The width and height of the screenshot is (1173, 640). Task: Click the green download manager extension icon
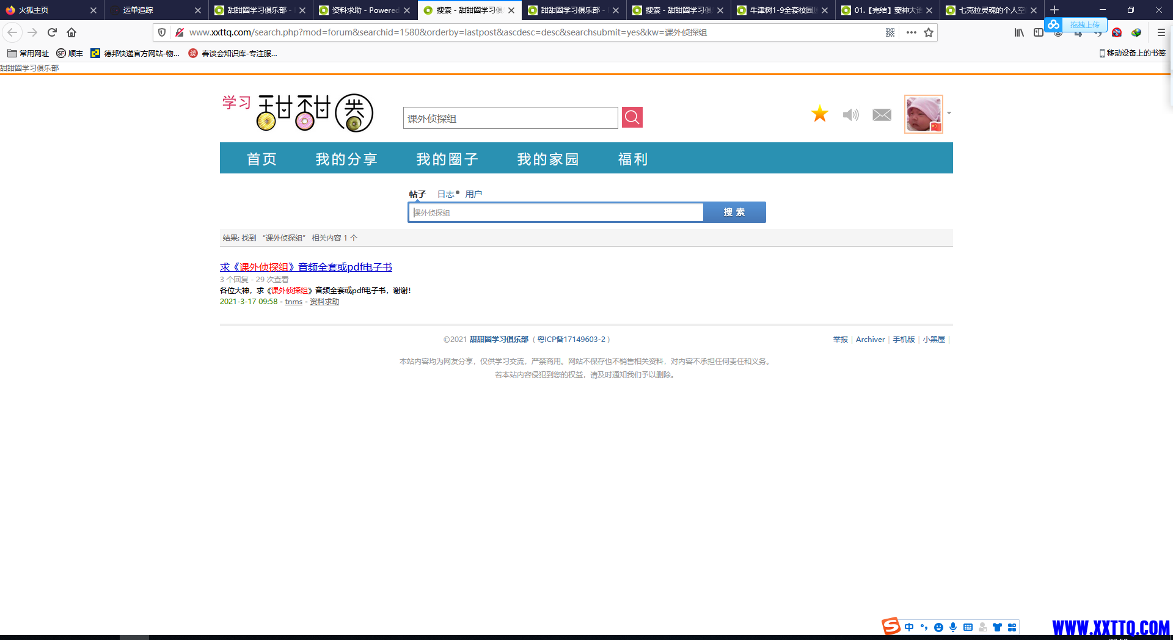click(x=1136, y=32)
